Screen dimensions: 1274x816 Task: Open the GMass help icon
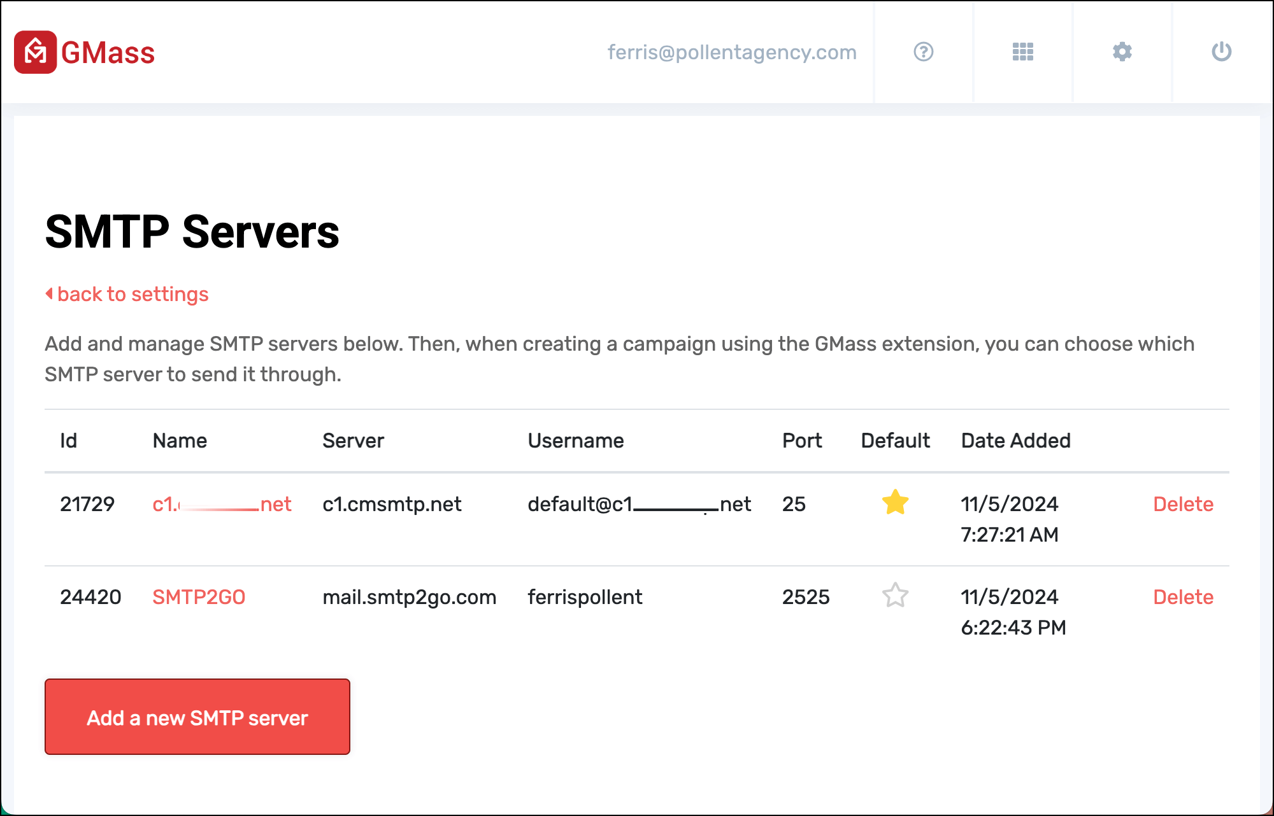coord(923,52)
